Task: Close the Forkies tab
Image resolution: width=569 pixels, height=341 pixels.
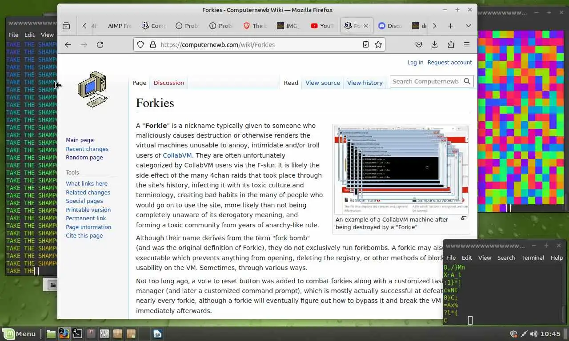Action: coord(366,26)
